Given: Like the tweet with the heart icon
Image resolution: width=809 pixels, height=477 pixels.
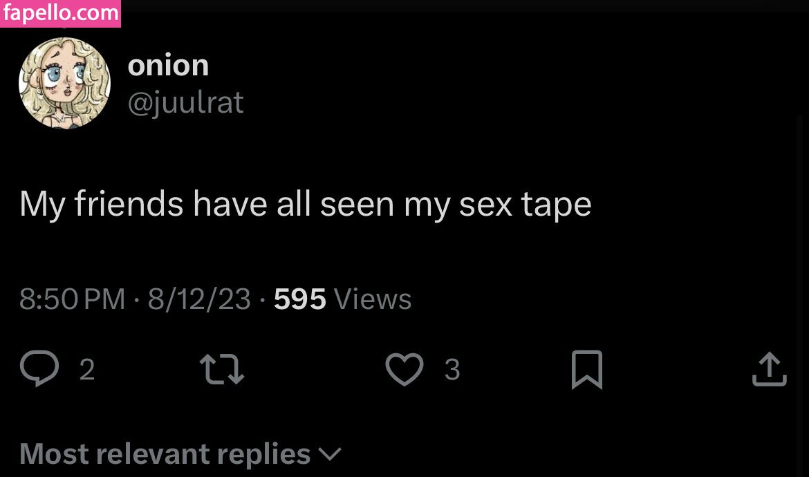Looking at the screenshot, I should pos(404,369).
